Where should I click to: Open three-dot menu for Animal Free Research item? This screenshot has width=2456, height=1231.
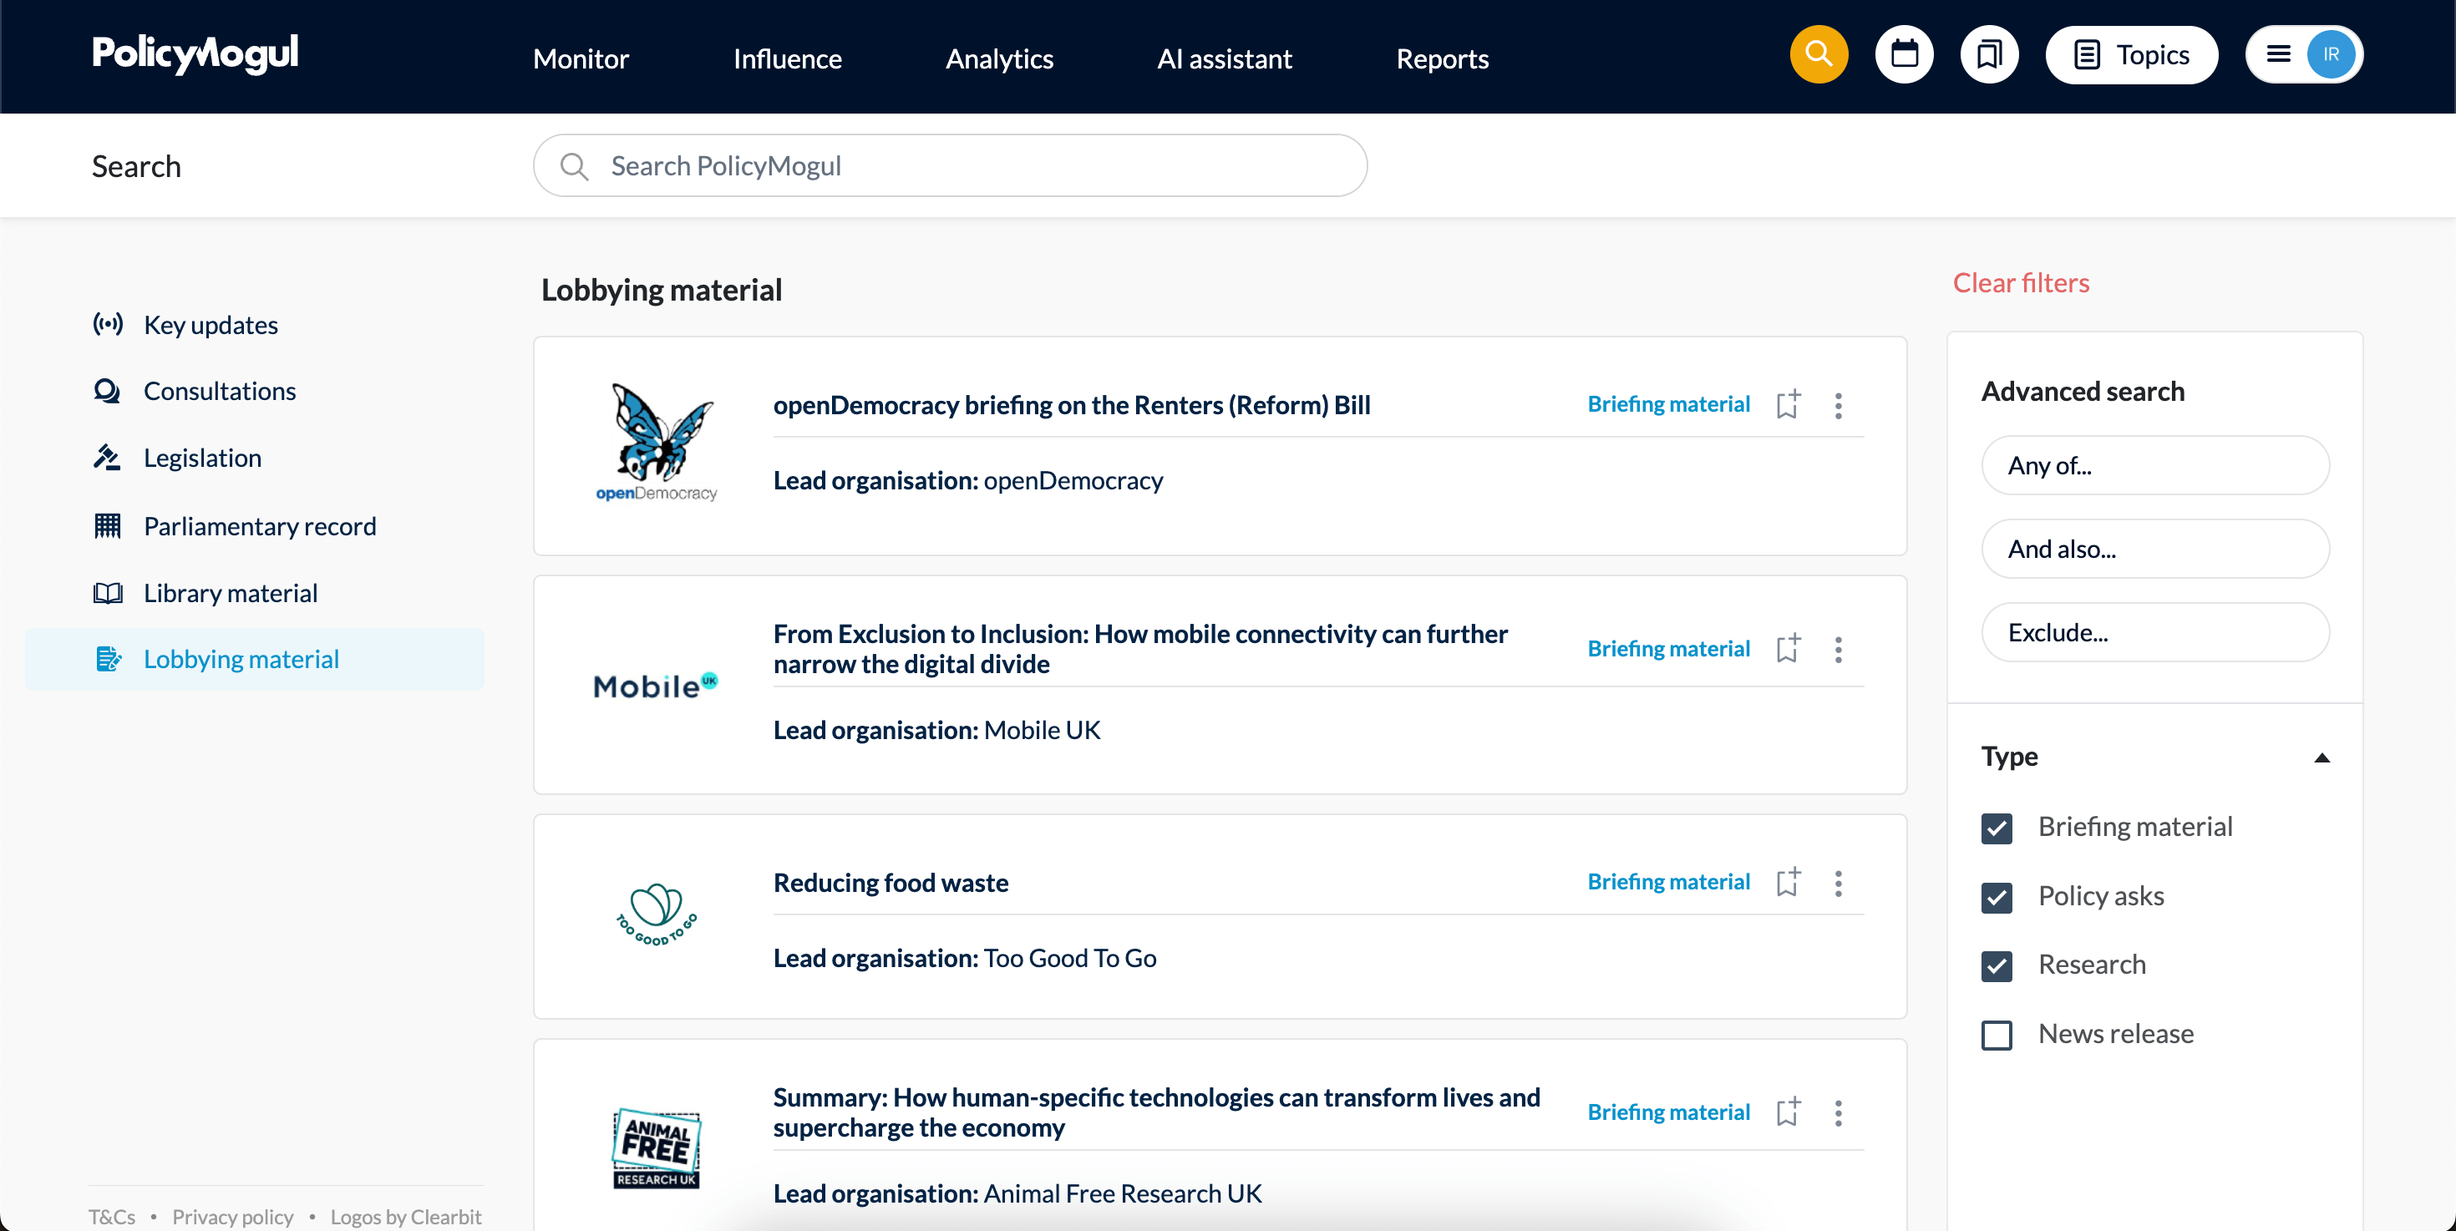click(x=1838, y=1113)
